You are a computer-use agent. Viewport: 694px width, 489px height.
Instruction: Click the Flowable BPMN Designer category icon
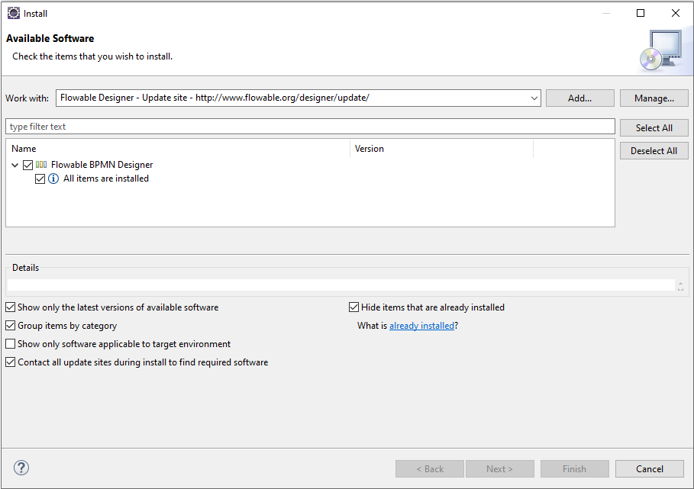tap(41, 165)
